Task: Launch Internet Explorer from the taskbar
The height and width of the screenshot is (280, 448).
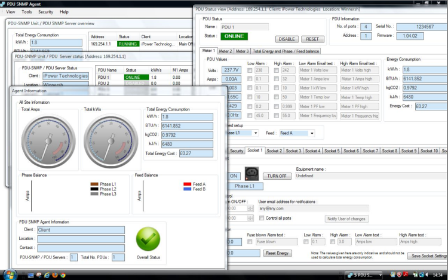Action: (x=47, y=275)
